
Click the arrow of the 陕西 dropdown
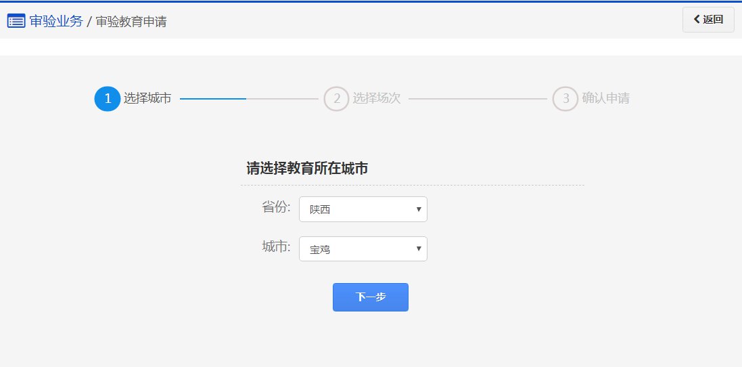[418, 209]
